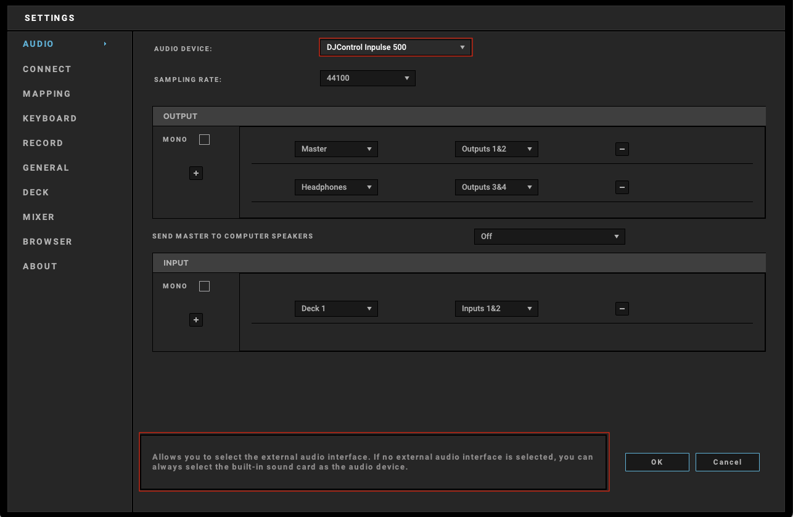Change the Master output type dropdown
Screen dimensions: 793x517
pos(336,149)
